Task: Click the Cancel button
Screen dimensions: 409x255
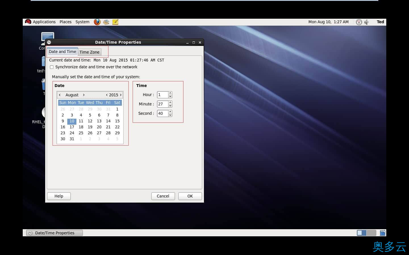Action: (x=163, y=196)
